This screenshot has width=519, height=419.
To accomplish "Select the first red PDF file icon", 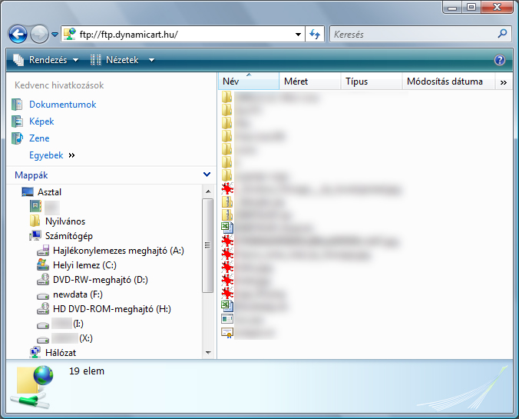I will point(227,188).
